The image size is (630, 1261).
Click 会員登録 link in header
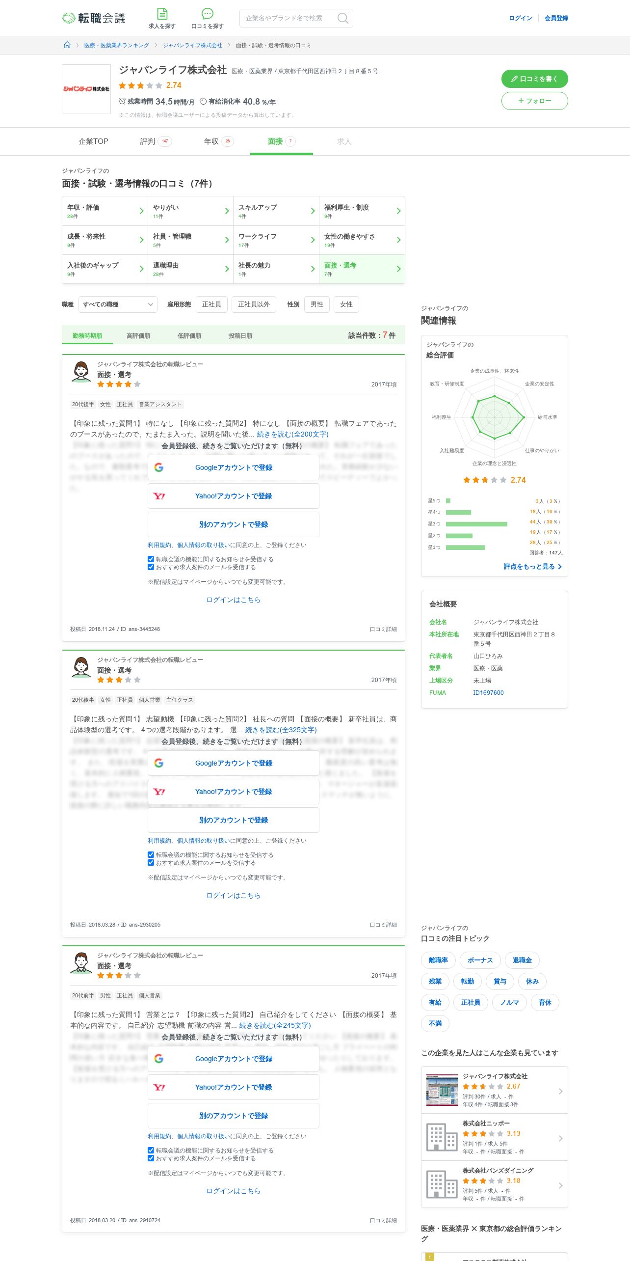click(556, 18)
